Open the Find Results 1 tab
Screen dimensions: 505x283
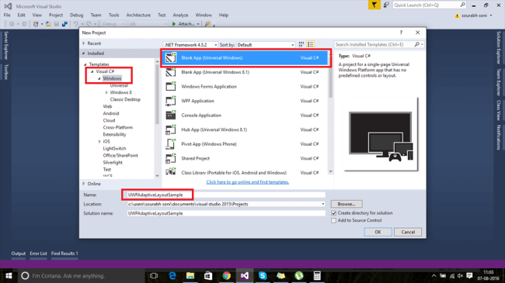[64, 254]
